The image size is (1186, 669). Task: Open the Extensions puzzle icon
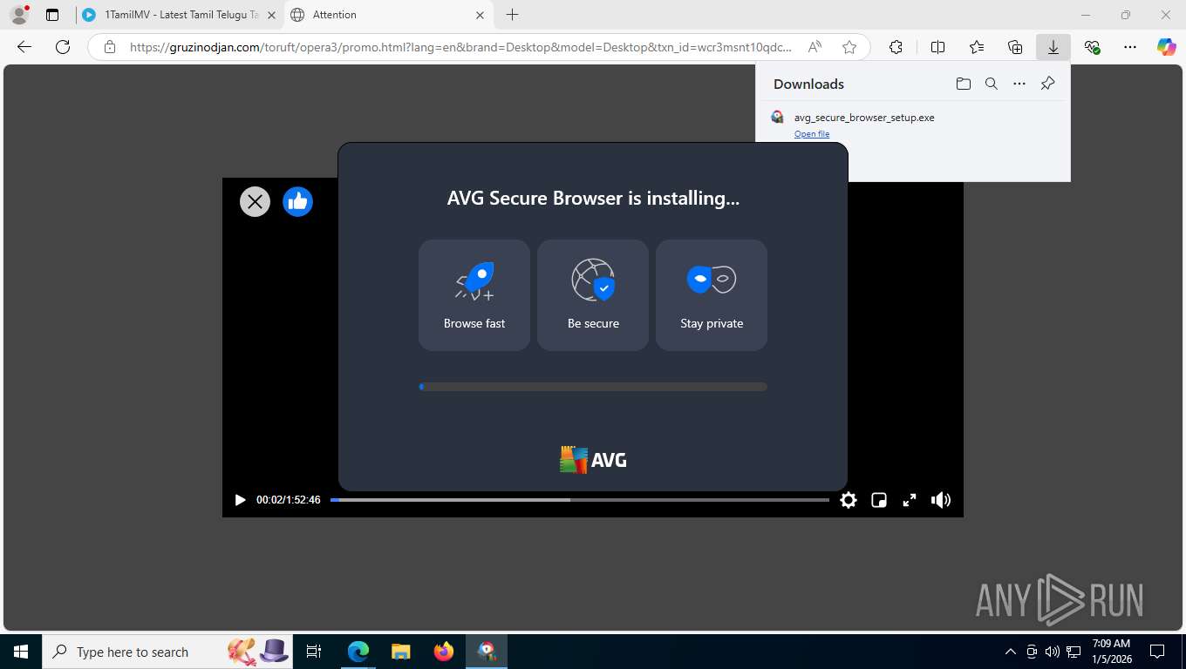pos(896,47)
